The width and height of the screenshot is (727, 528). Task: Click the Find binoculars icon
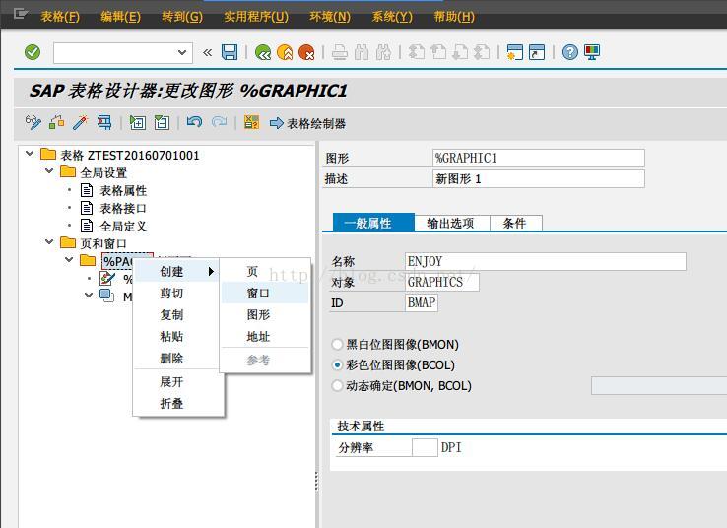point(362,52)
